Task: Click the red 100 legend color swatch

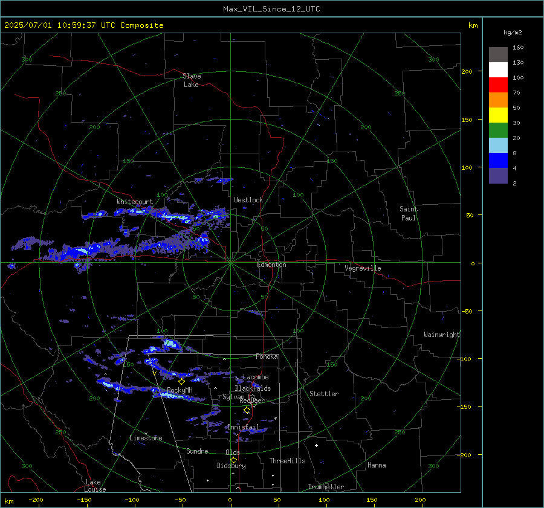Action: 498,85
